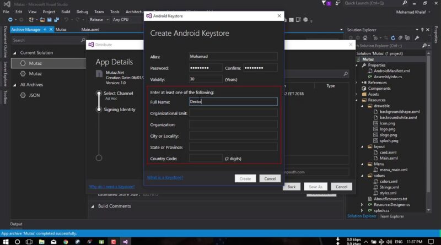Expand the Resource.Designer.cs node
The width and height of the screenshot is (441, 245).
(x=362, y=205)
